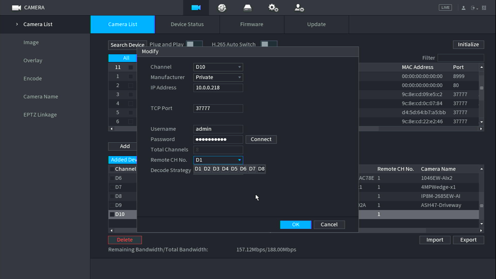Confirm the Modify dialog with OK
Screen dimensions: 496x279
(x=296, y=225)
